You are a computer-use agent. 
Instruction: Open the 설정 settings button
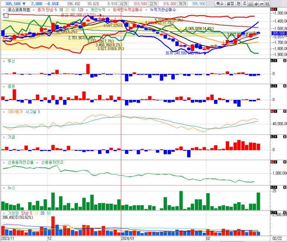pos(230,3)
